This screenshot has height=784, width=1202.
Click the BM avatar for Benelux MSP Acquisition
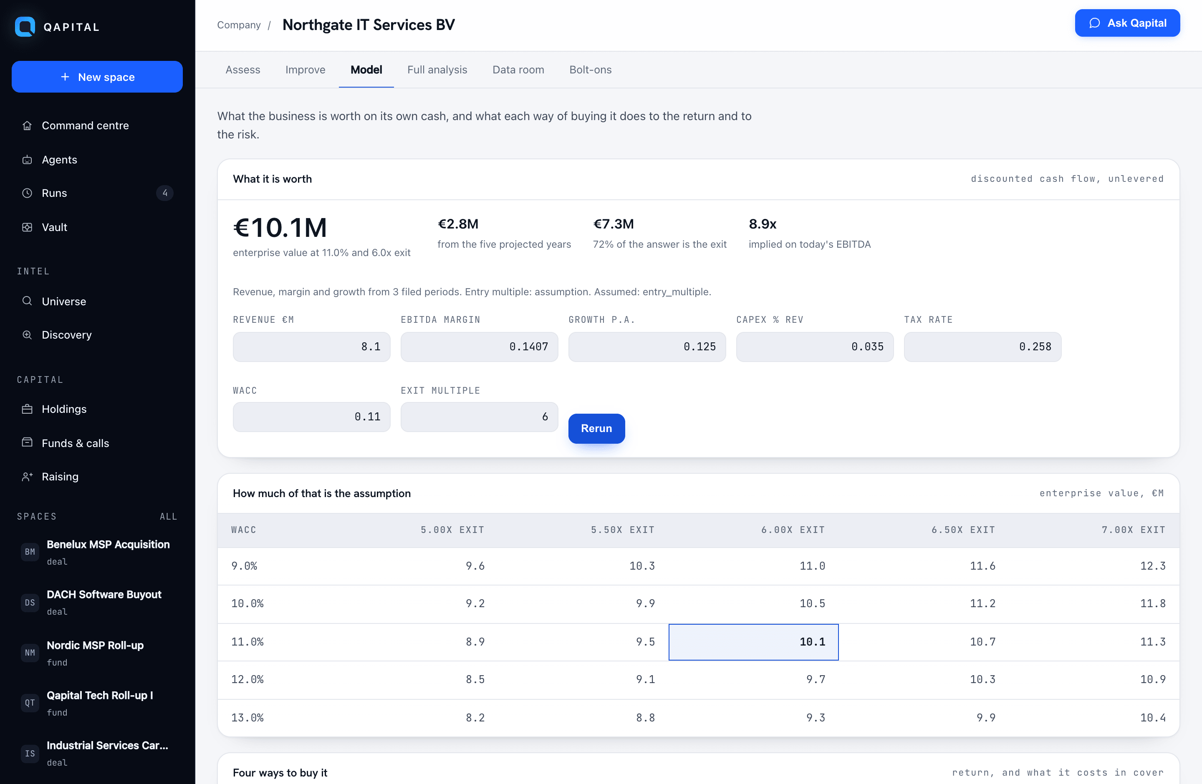coord(30,552)
